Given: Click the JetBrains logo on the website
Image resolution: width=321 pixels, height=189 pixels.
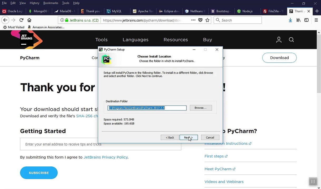Looking at the screenshot, I should click(x=27, y=39).
